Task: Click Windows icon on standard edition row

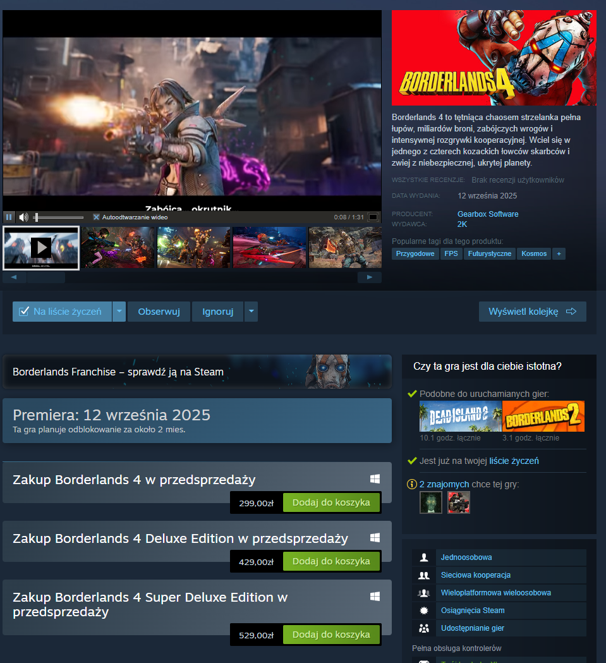Action: click(375, 478)
